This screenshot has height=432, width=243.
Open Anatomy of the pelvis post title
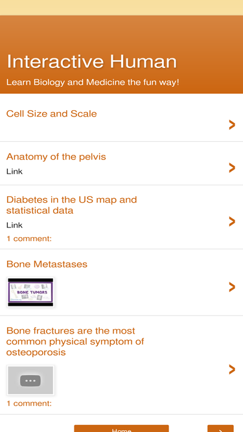coord(56,157)
